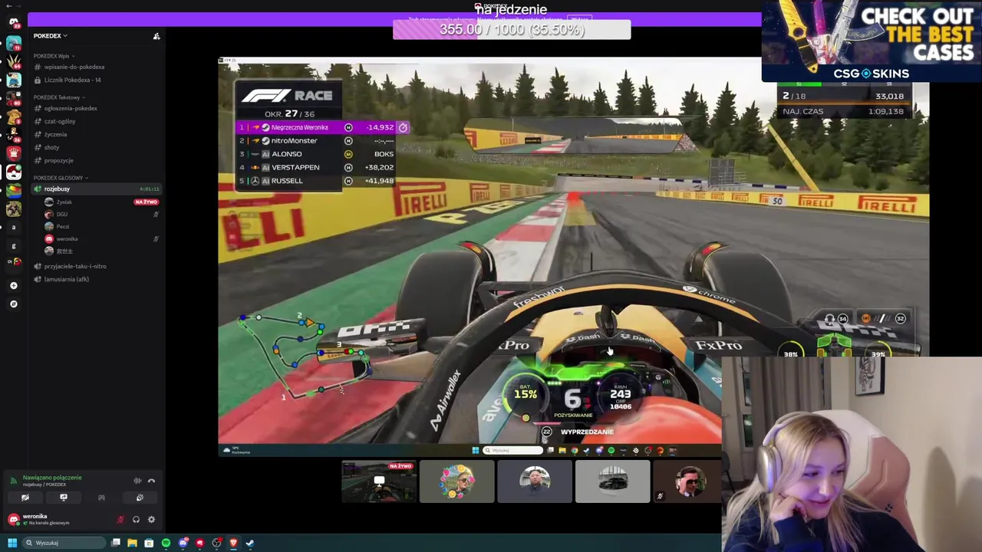Open the propozycje text channel
The width and height of the screenshot is (982, 552).
point(97,160)
